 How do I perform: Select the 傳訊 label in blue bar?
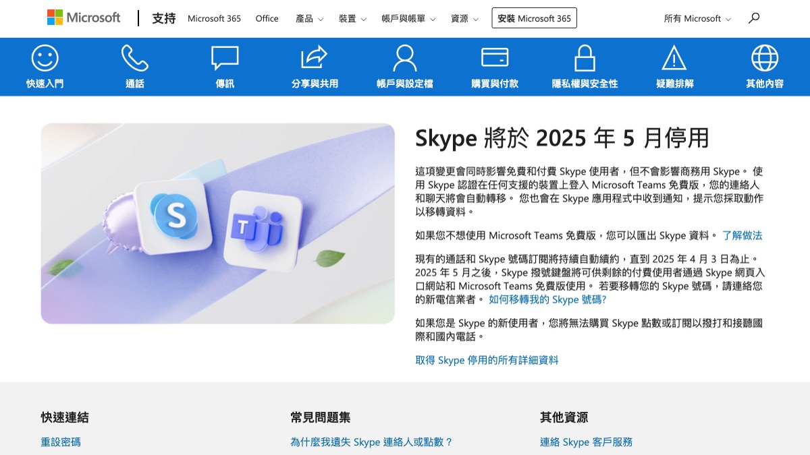point(225,84)
